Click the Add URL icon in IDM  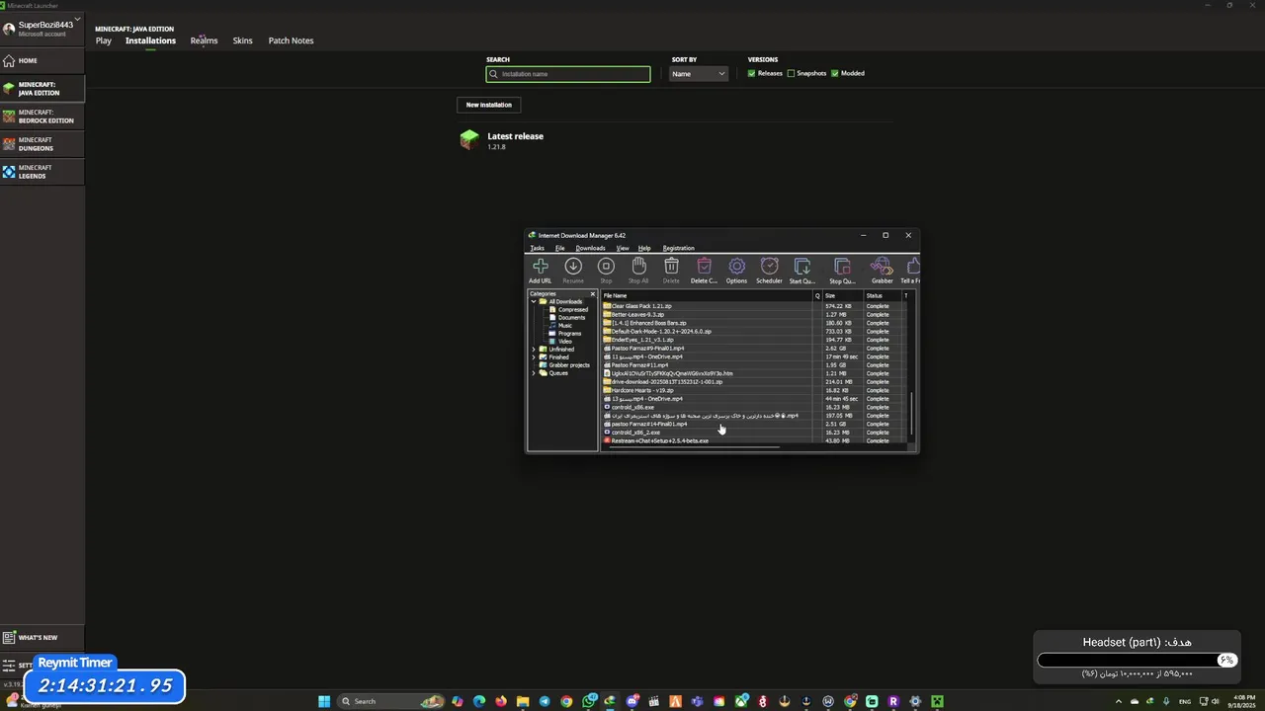point(540,271)
